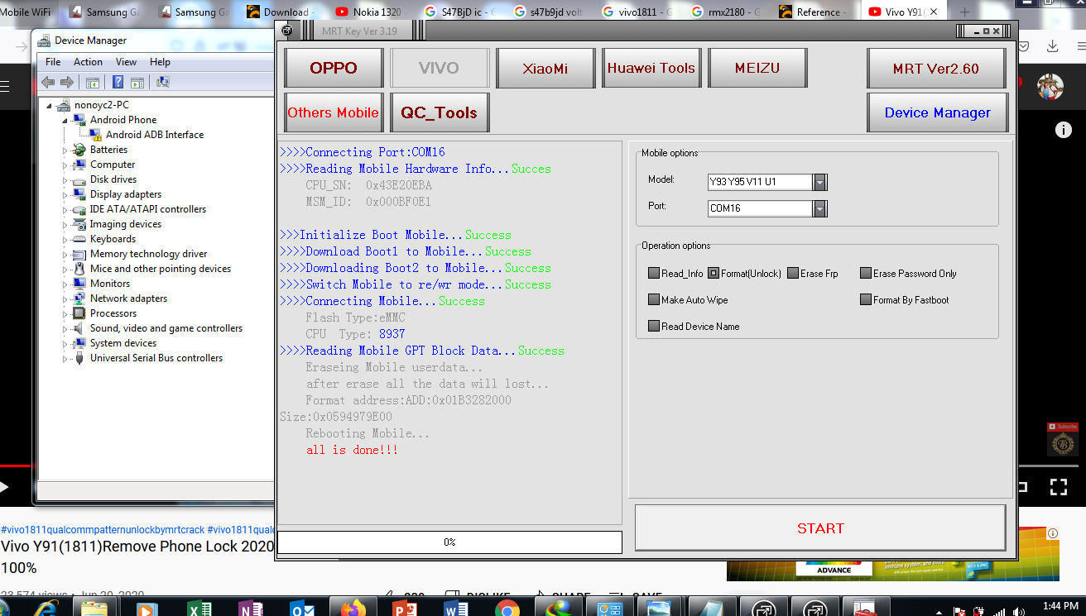Viewport: 1086px width, 616px height.
Task: Expand the Monitors node
Action: [65, 284]
